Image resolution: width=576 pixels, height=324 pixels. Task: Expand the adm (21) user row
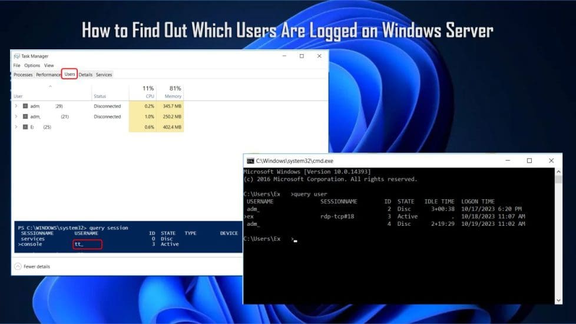(x=16, y=116)
